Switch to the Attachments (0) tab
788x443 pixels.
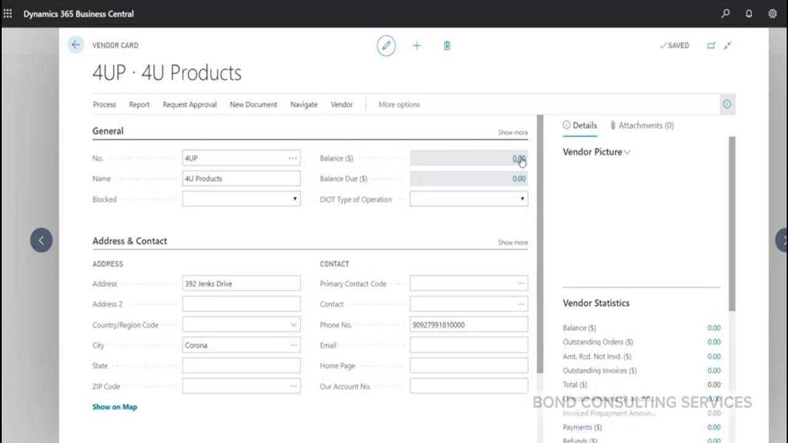(x=641, y=126)
